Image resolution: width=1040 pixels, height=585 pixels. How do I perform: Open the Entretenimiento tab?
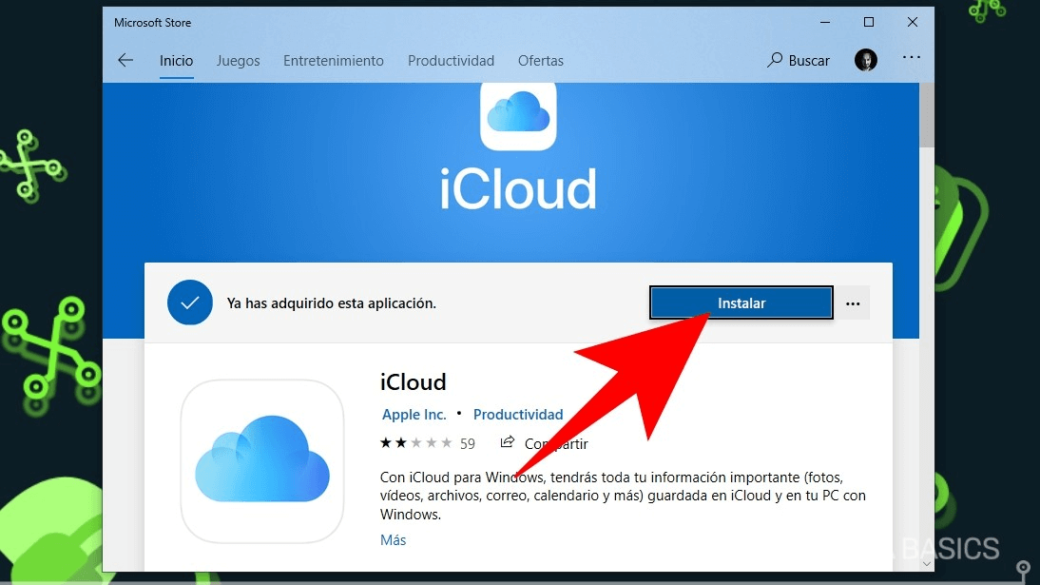point(334,61)
